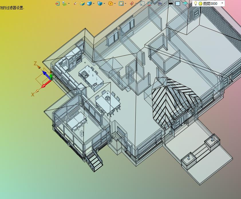This screenshot has width=241, height=199.
Task: Open dropdown beside monitor display icon
Action: point(165,3)
